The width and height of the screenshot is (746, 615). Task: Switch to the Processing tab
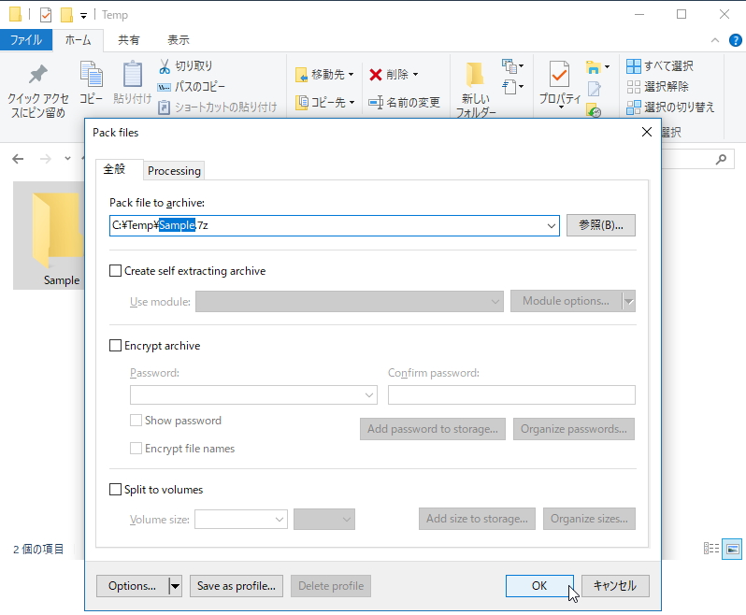174,171
